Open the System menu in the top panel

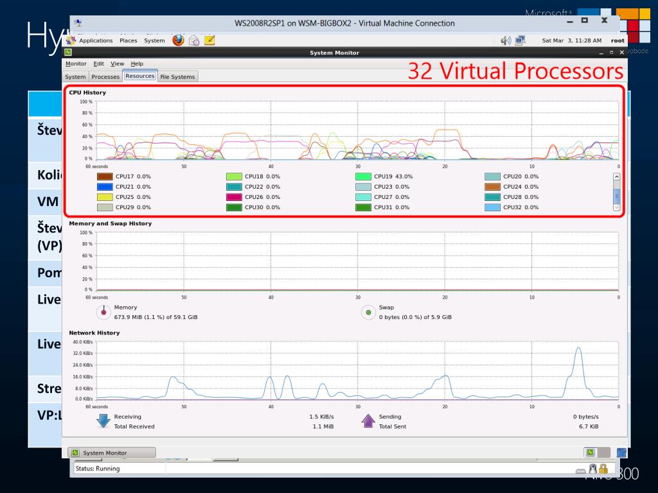pyautogui.click(x=154, y=40)
